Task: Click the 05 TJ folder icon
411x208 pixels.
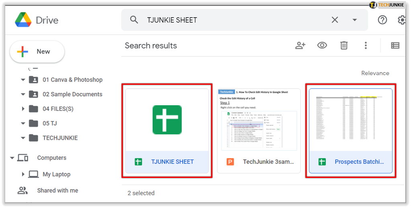Action: pos(34,123)
